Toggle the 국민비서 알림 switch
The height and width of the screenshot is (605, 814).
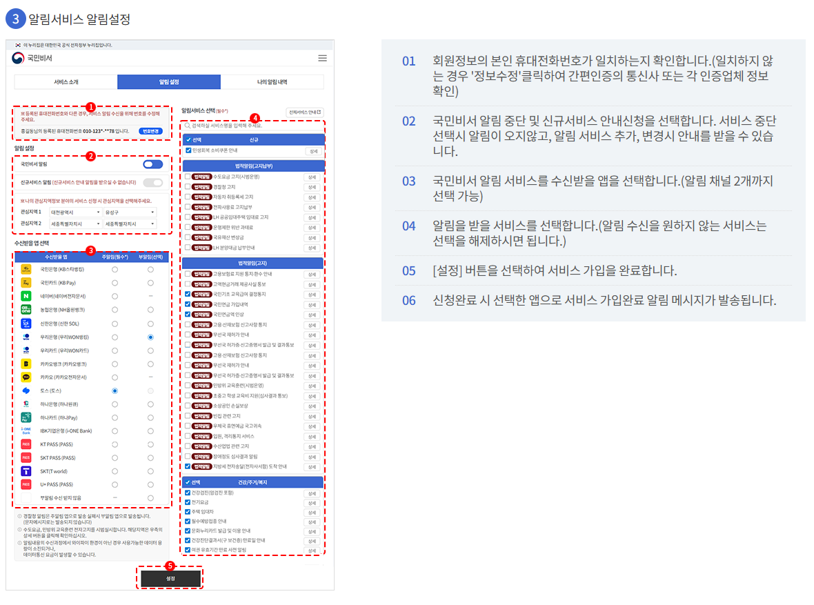[152, 164]
